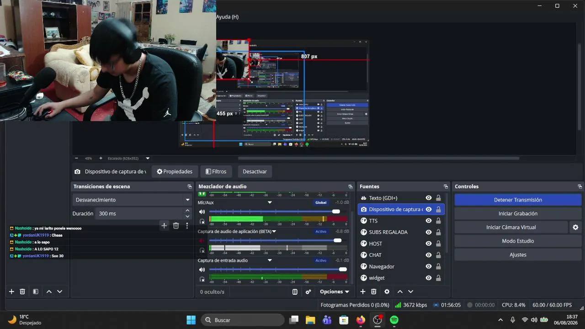This screenshot has height=329, width=585.
Task: Open advanced audio properties gears icon
Action: (308, 292)
